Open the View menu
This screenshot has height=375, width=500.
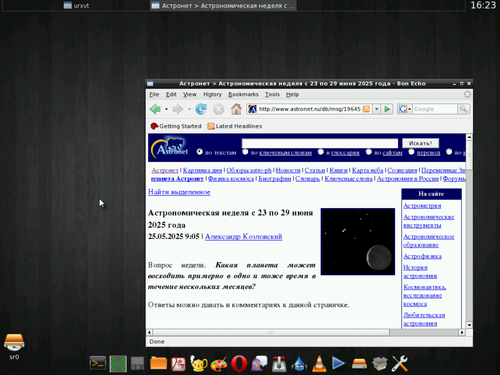[x=190, y=94]
